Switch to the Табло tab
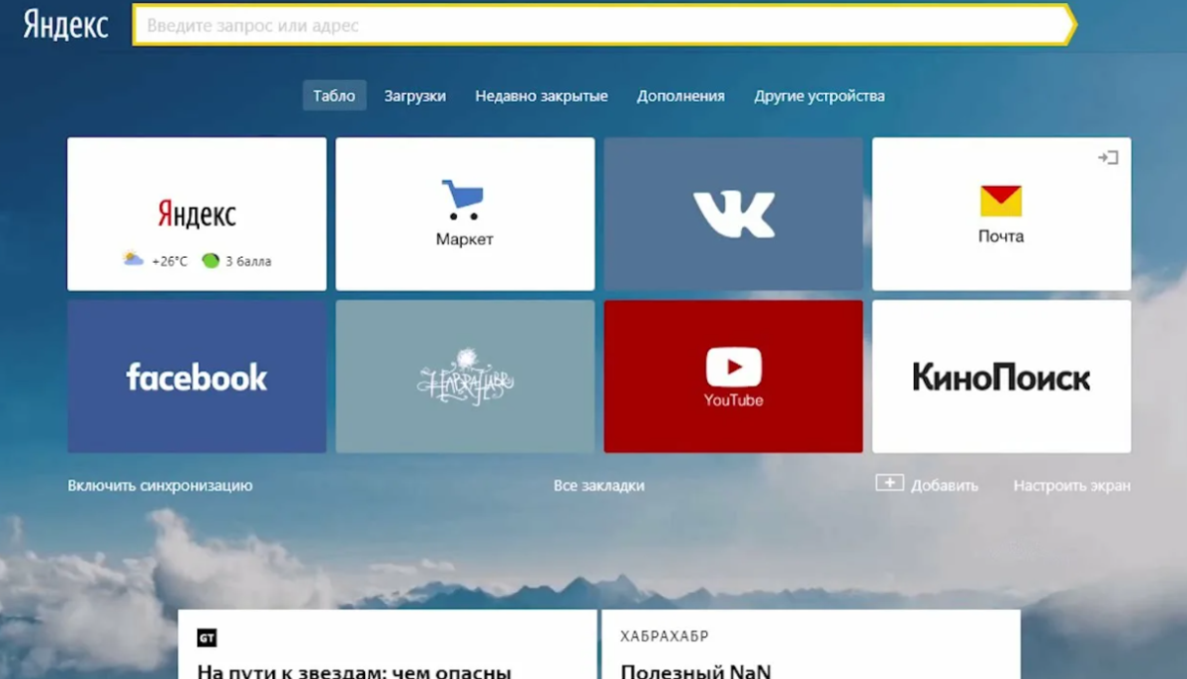 point(334,96)
